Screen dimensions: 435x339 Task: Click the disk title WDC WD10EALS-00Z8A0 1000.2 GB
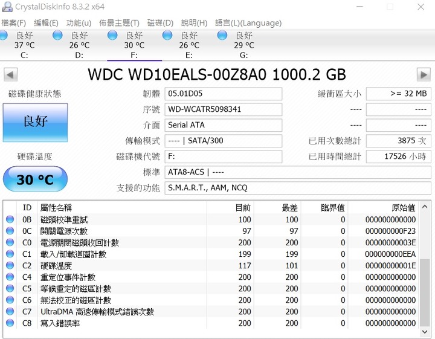tap(217, 74)
